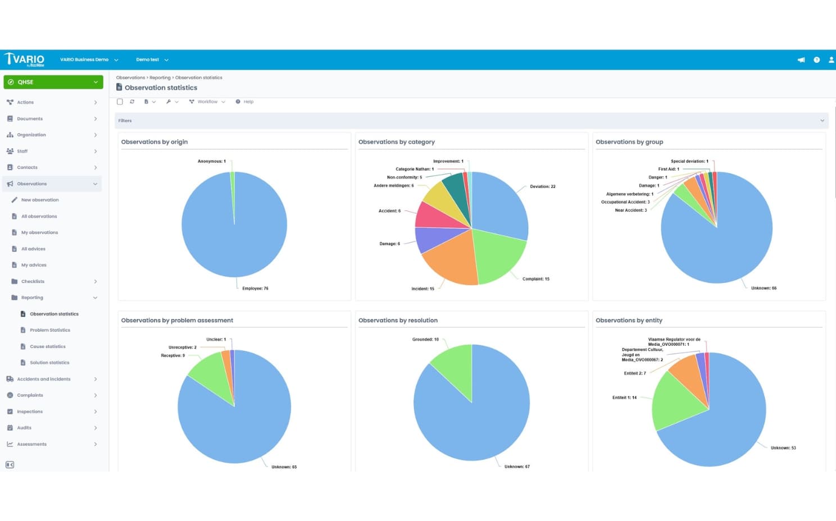Open the VARIO Business Demo dropdown
The height and width of the screenshot is (521, 836).
[89, 60]
